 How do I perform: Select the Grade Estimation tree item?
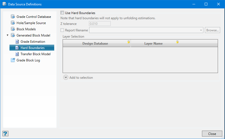pyautogui.click(x=33, y=42)
